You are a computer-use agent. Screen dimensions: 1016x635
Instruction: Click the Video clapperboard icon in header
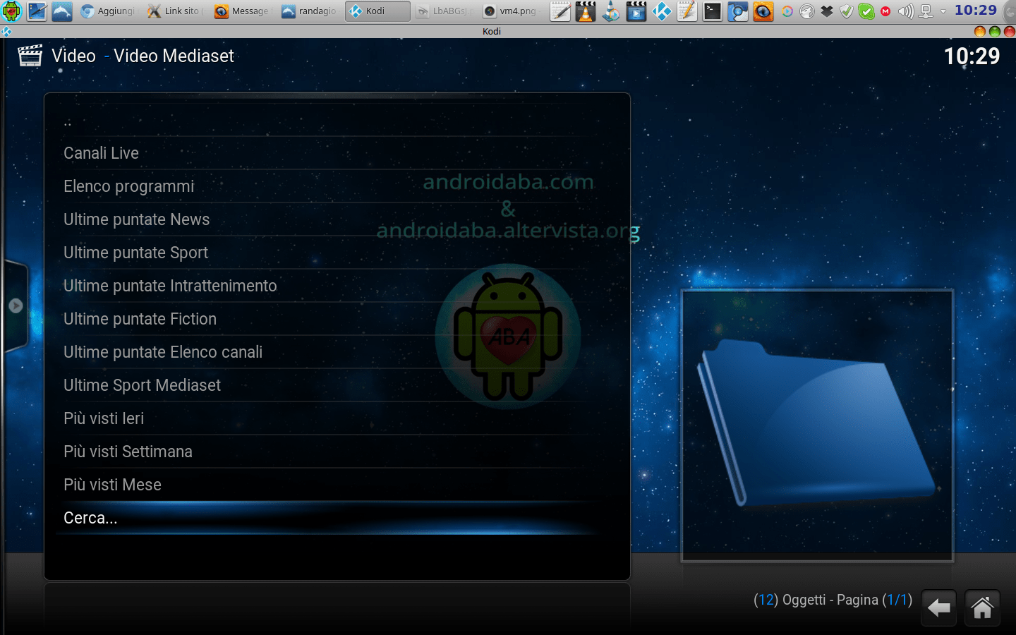pos(30,56)
